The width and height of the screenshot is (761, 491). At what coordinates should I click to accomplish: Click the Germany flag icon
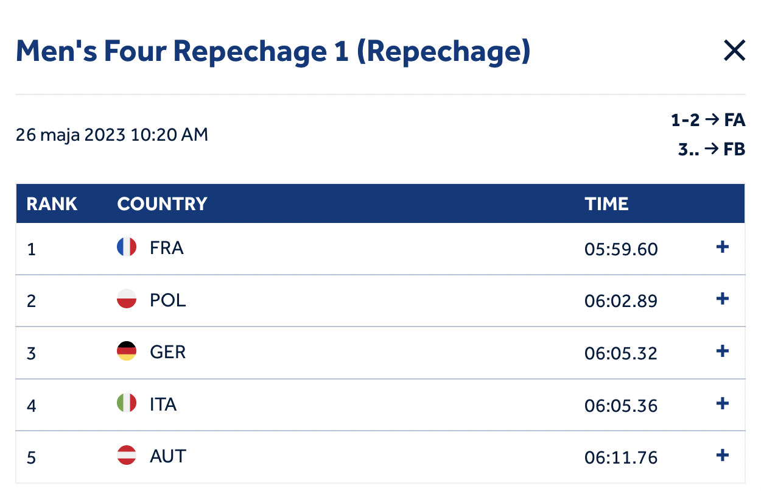[127, 351]
